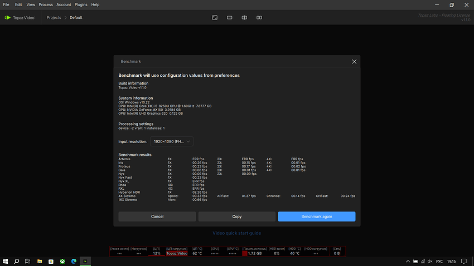Click the Topaz Video taskbar icon
Screen dimensions: 474x266
coord(85,260)
